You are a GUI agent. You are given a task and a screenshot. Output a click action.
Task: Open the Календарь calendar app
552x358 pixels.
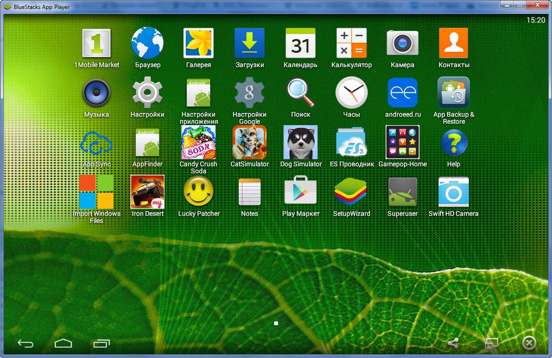[x=301, y=43]
